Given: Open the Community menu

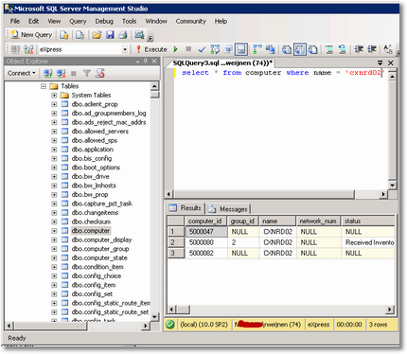Looking at the screenshot, I should coord(190,21).
